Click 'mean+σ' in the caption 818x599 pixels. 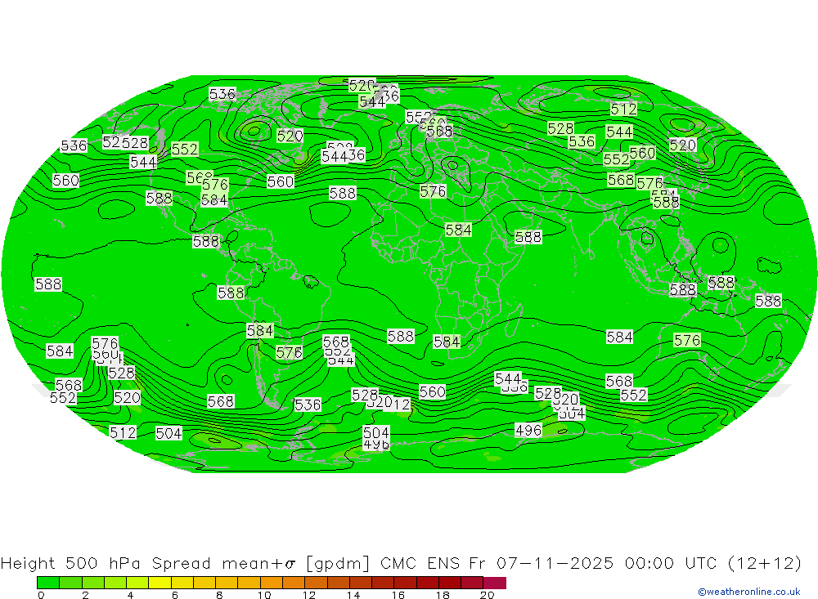[258, 564]
